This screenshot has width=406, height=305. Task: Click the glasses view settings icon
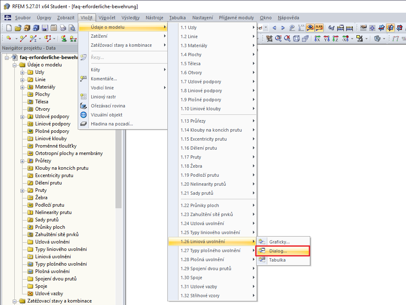point(331,27)
